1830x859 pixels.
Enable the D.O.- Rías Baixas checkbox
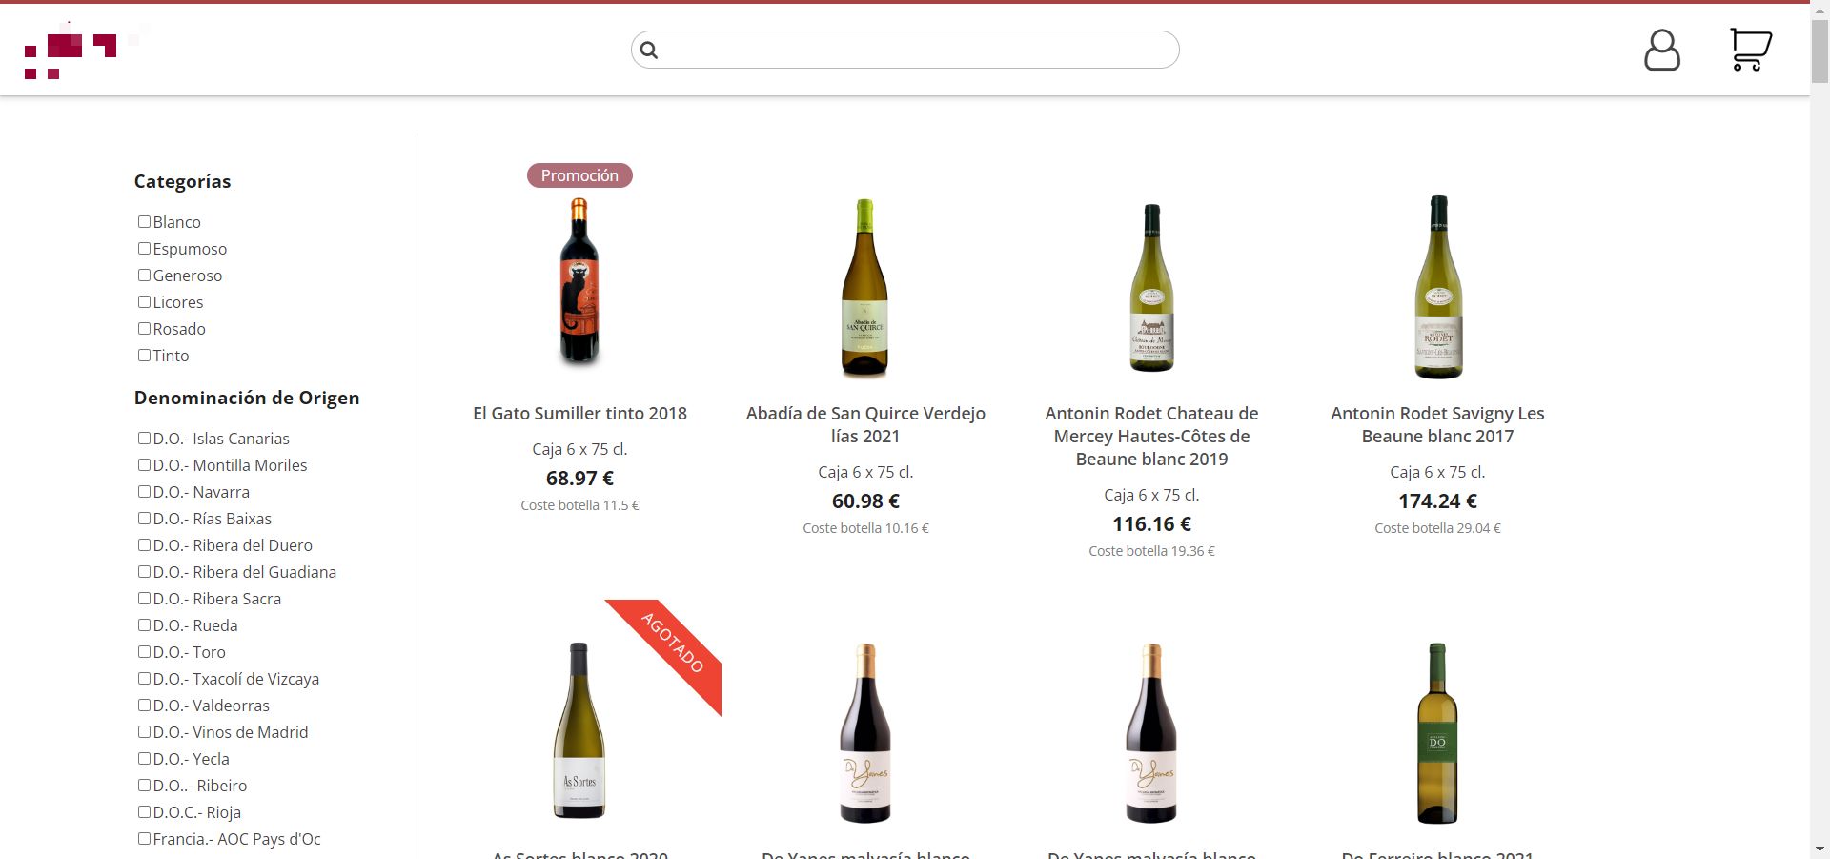coord(145,519)
